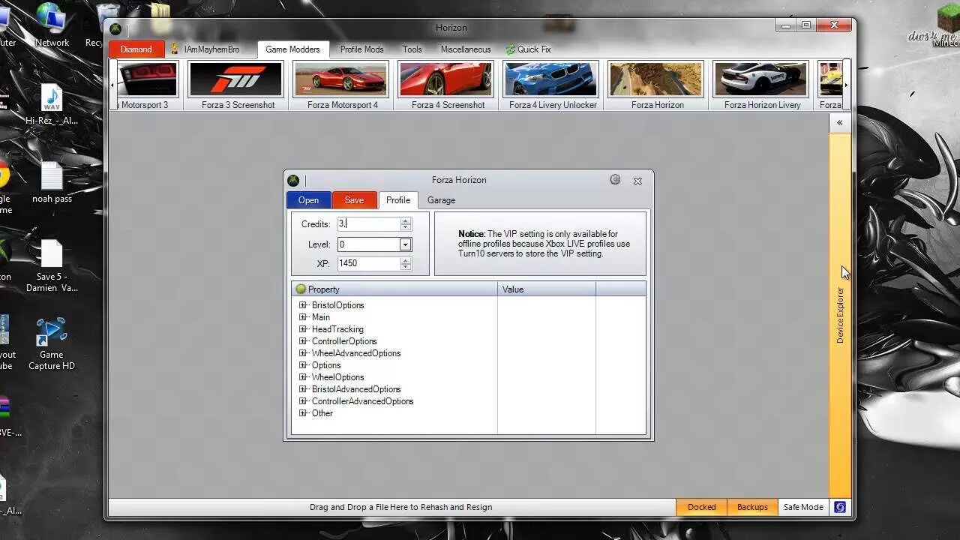Open the Tools tab
960x540 pixels.
(412, 49)
